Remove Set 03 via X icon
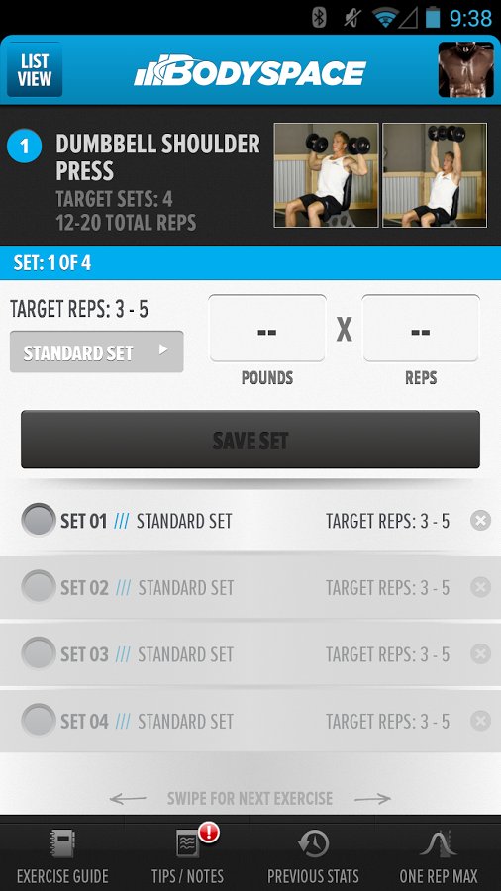The height and width of the screenshot is (891, 501). click(x=480, y=654)
